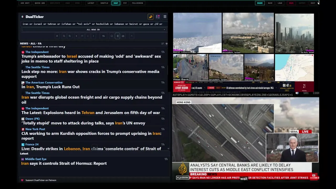Image resolution: width=336 pixels, height=189 pixels.
Task: Click the Seoul LIVE picture-in-picture video
Action: [292, 148]
